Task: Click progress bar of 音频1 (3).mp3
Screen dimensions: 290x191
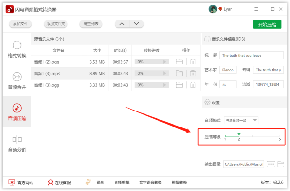Action: click(152, 73)
